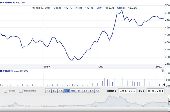170x112 pixels.
Task: Close the Volume panel with the x button
Action: (163, 71)
